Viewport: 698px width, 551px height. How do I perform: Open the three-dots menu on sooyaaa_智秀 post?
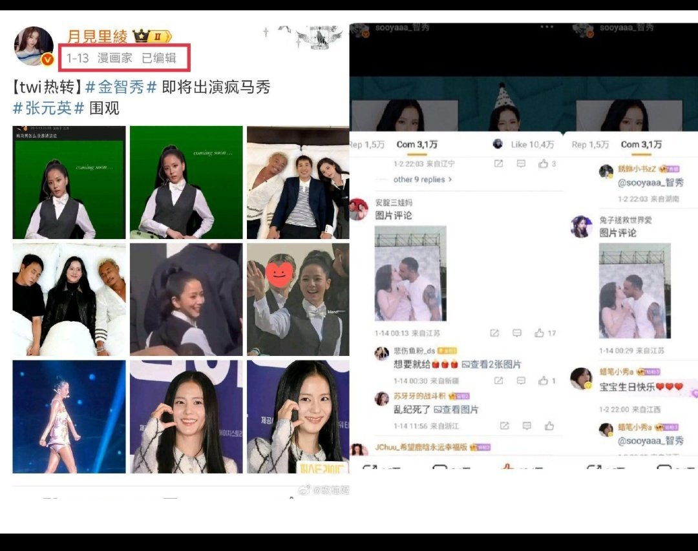click(x=547, y=27)
